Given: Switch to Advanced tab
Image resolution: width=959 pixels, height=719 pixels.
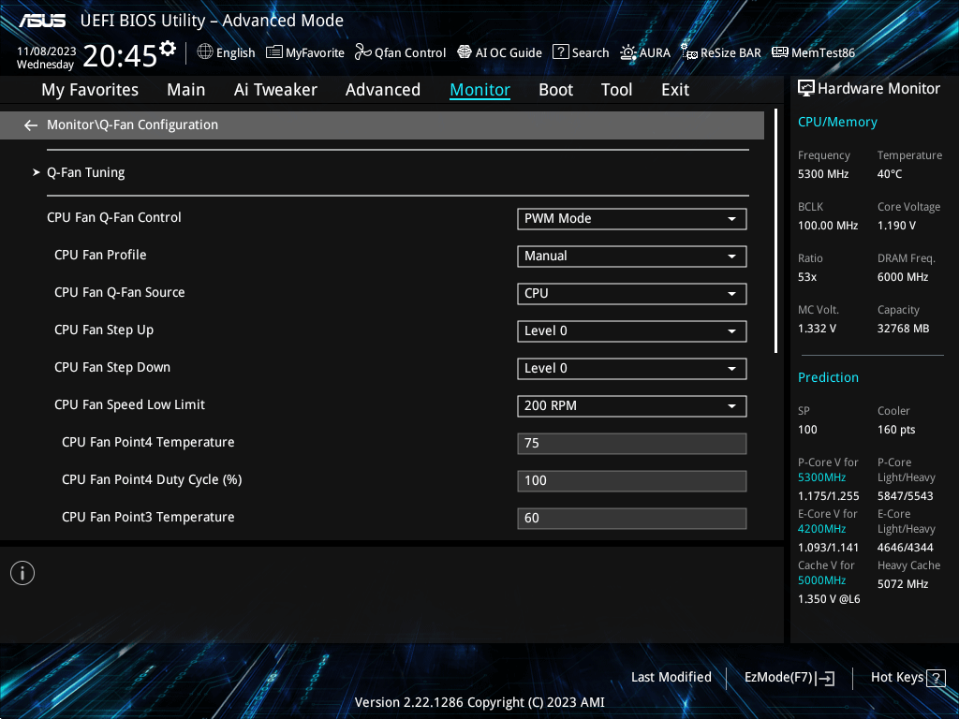Looking at the screenshot, I should 383,90.
